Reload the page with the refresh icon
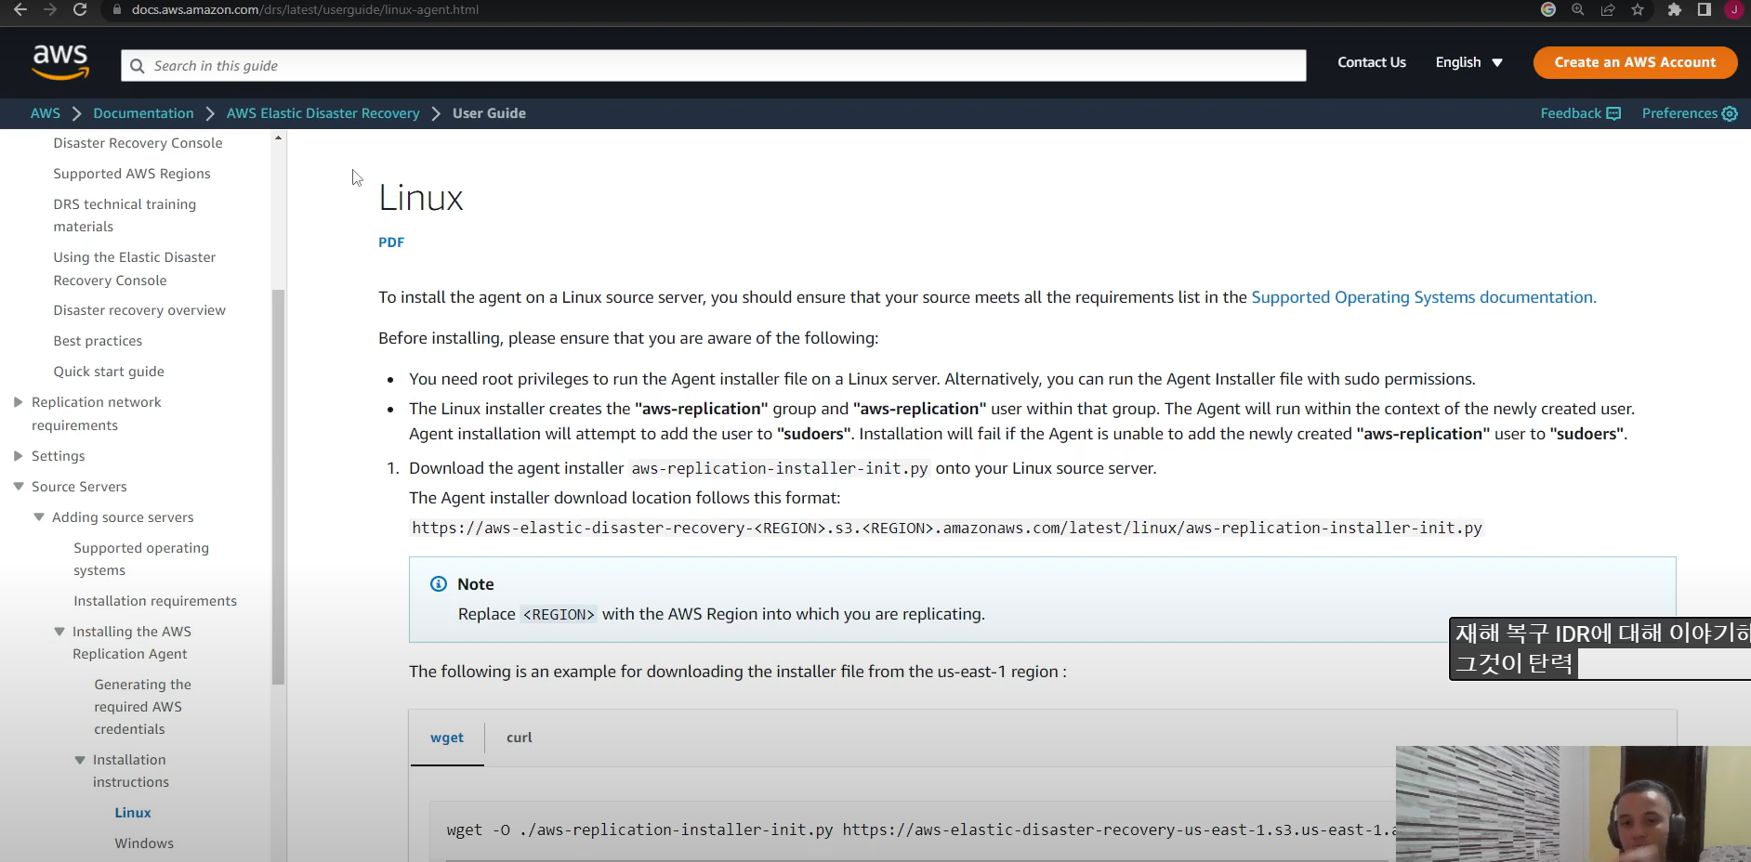 80,9
